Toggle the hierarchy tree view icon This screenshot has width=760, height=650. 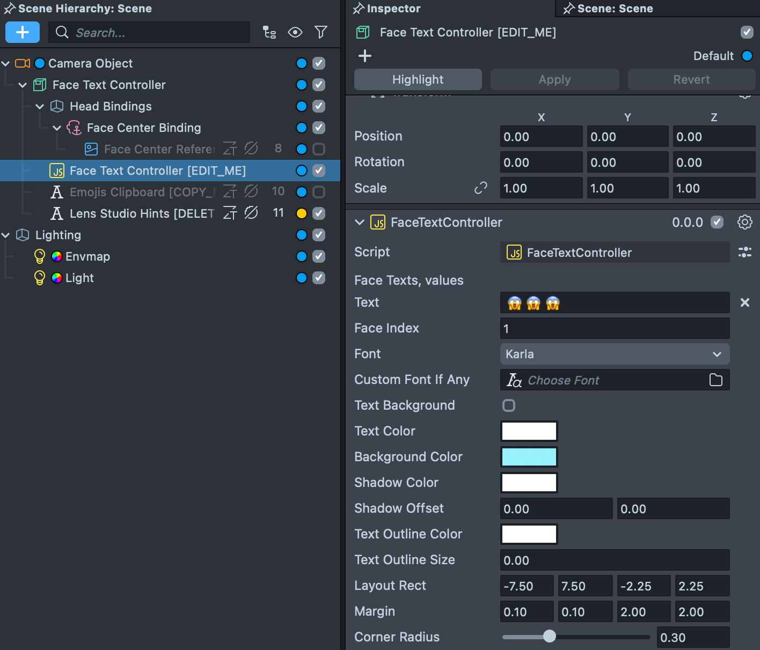tap(269, 32)
